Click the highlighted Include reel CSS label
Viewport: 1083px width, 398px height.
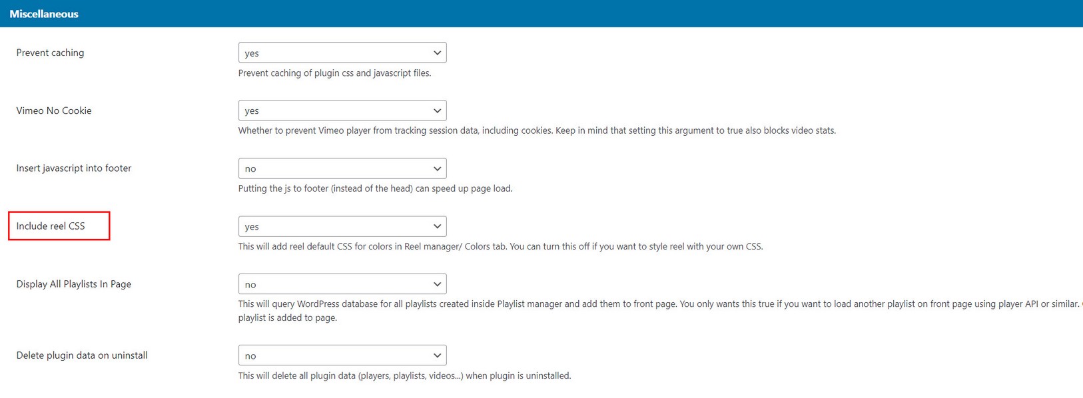[51, 226]
